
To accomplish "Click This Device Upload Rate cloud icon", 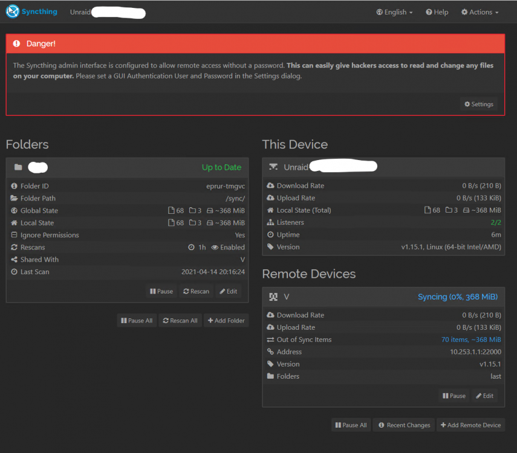I will [270, 198].
